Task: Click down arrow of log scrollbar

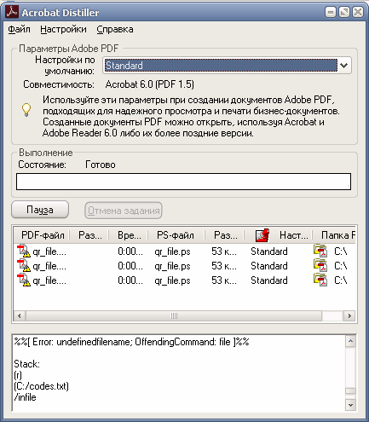Action: point(350,405)
